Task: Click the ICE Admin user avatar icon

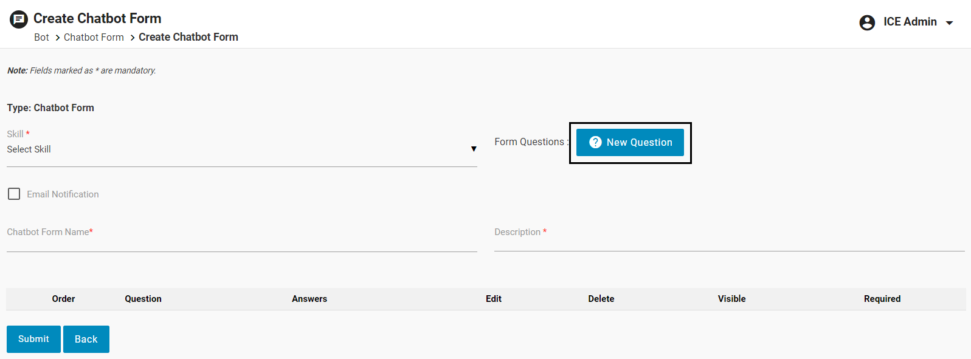Action: (x=866, y=22)
